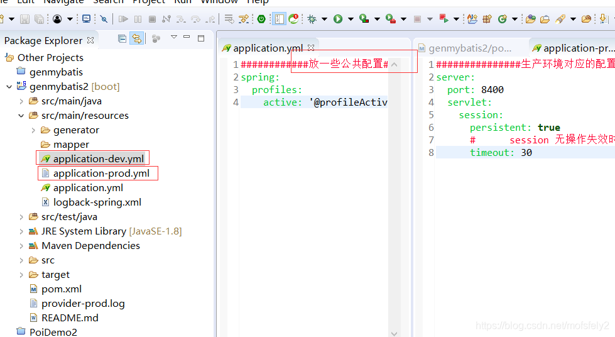Collapse the genmybatis2 project node
Viewport: 615px width, 337px height.
tap(9, 87)
